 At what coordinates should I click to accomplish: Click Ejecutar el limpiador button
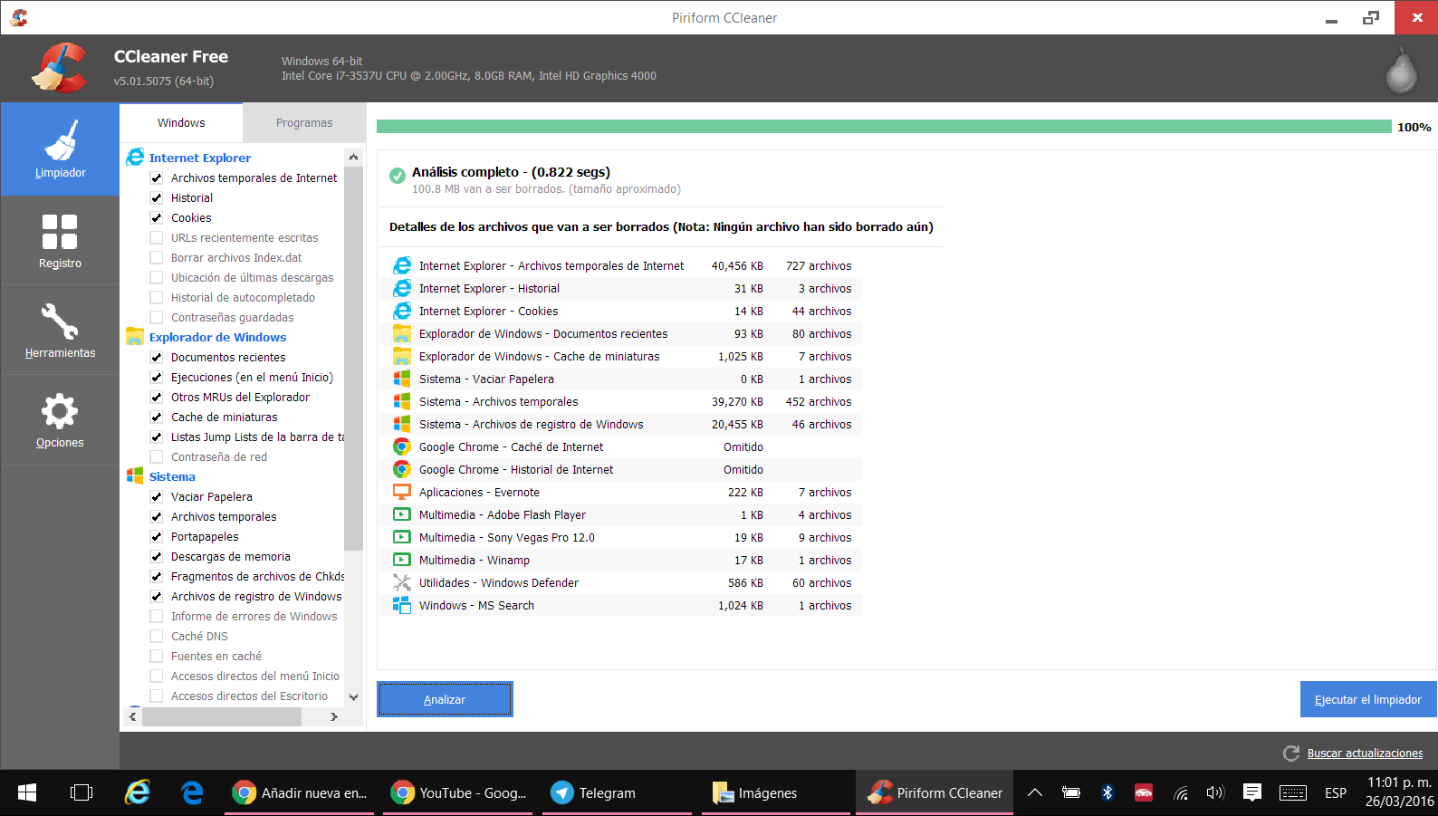click(x=1368, y=699)
